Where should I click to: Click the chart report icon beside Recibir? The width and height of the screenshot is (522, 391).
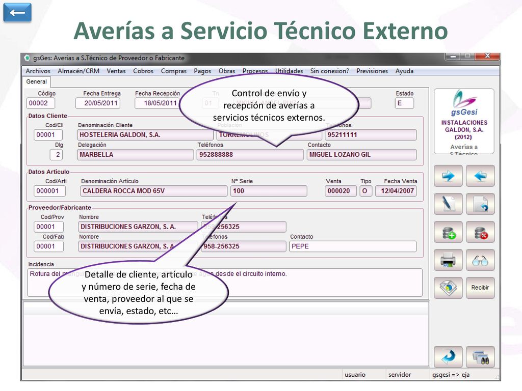tap(448, 288)
